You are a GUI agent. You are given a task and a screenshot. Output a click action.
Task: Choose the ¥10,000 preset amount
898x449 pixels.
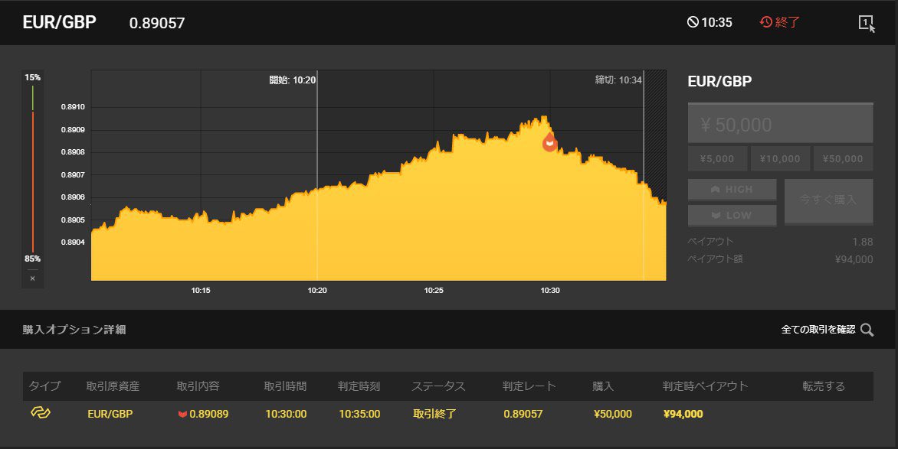(780, 159)
